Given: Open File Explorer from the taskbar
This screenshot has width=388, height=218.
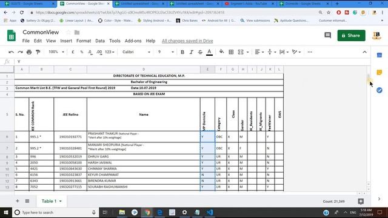Looking at the screenshot, I should 122,213.
